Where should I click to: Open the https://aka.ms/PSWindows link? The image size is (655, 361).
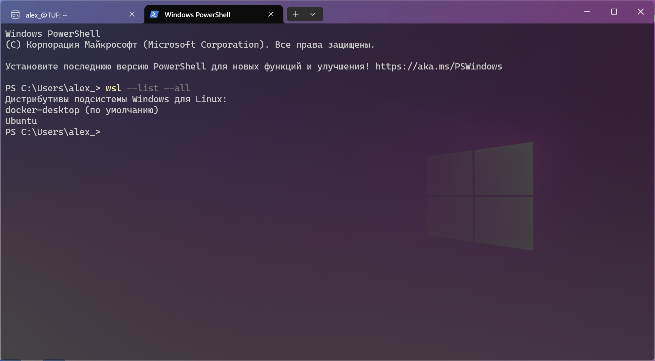click(x=439, y=67)
